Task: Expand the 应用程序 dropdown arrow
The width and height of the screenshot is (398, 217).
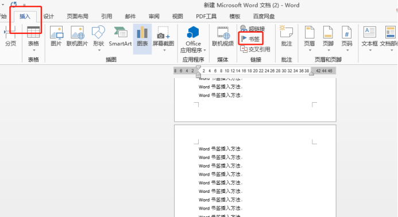Action: point(204,51)
